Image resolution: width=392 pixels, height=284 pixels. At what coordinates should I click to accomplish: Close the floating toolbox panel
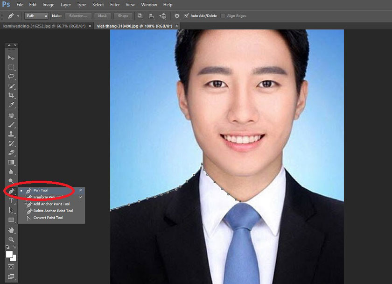(x=15, y=45)
